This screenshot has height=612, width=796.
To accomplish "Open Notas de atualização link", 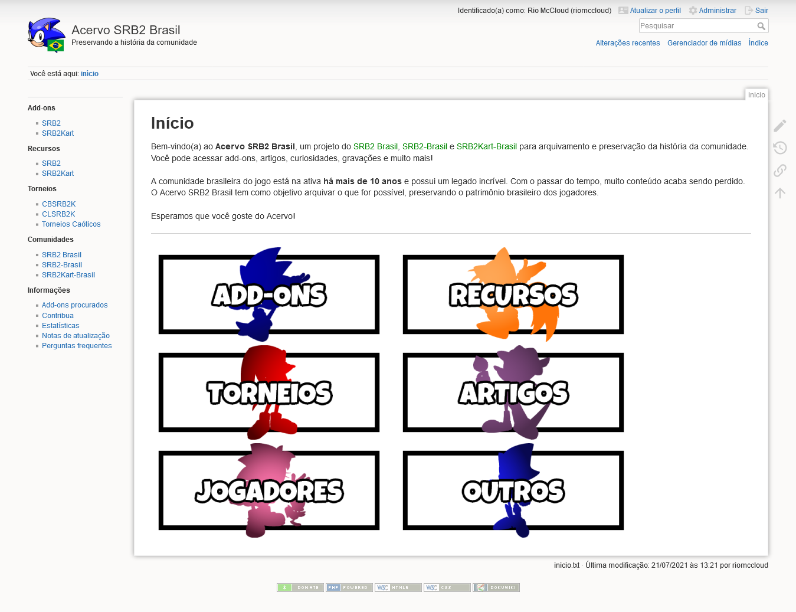I will pos(76,336).
